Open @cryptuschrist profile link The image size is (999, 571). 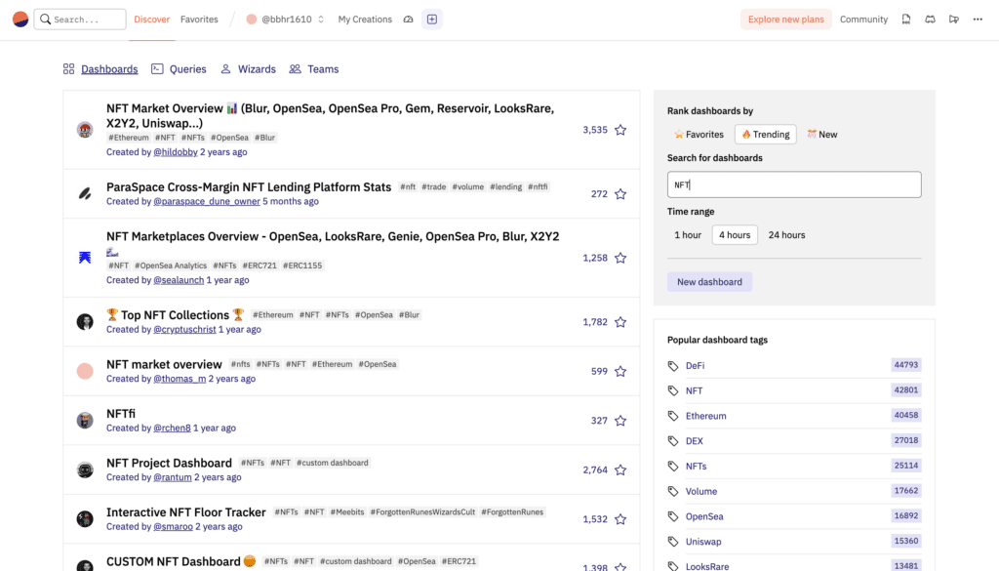point(184,330)
